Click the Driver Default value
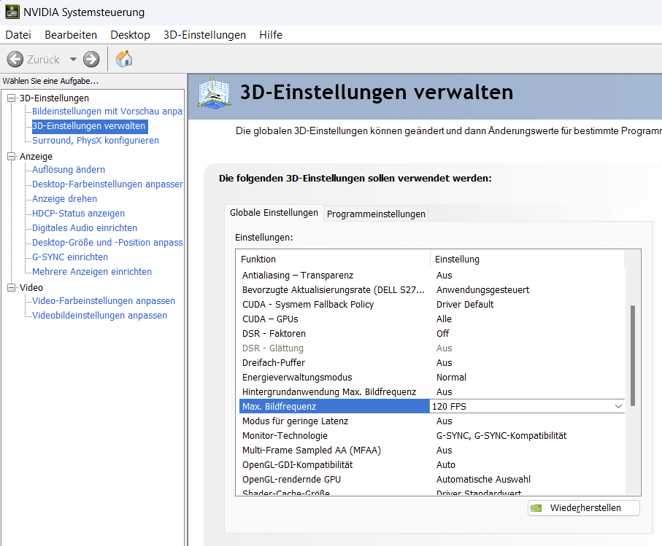Viewport: 662px width, 546px height. click(x=465, y=305)
